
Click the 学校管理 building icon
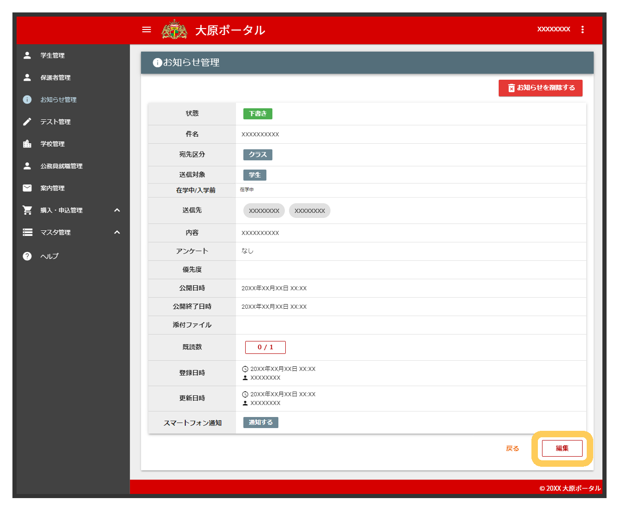pos(27,144)
